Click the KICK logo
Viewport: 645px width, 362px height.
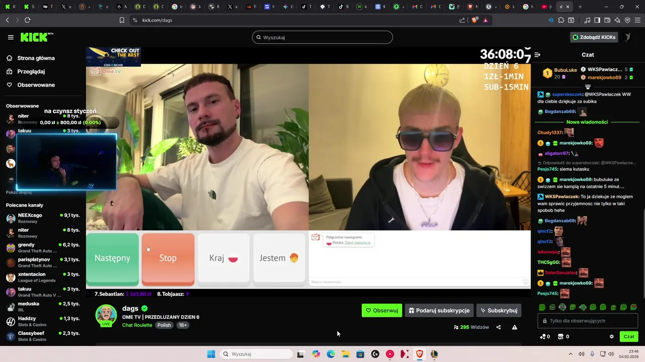click(36, 37)
